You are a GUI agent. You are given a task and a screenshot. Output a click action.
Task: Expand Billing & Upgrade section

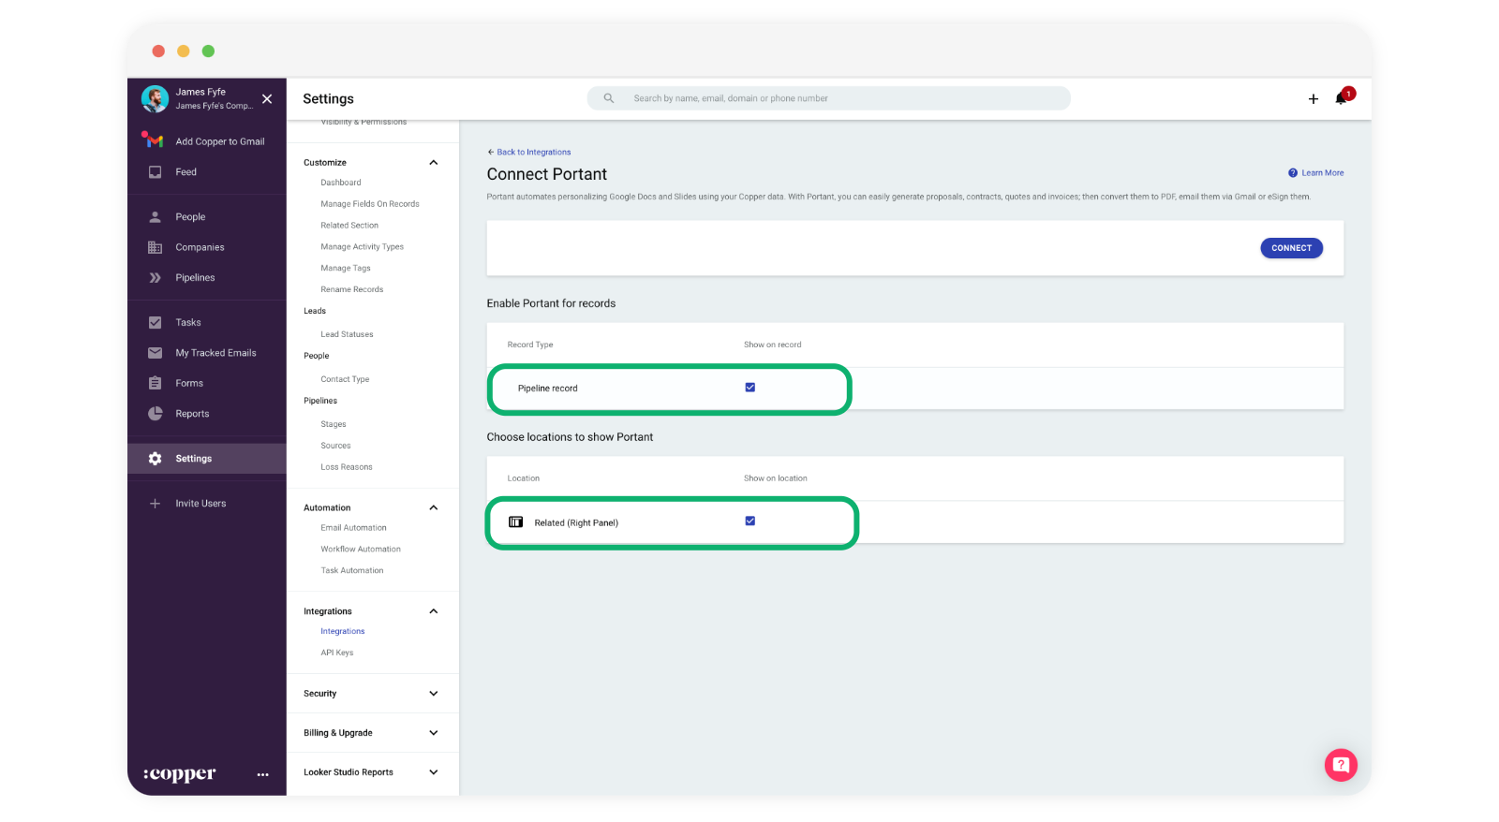pyautogui.click(x=433, y=733)
